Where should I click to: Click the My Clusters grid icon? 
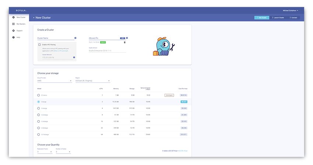click(14, 24)
